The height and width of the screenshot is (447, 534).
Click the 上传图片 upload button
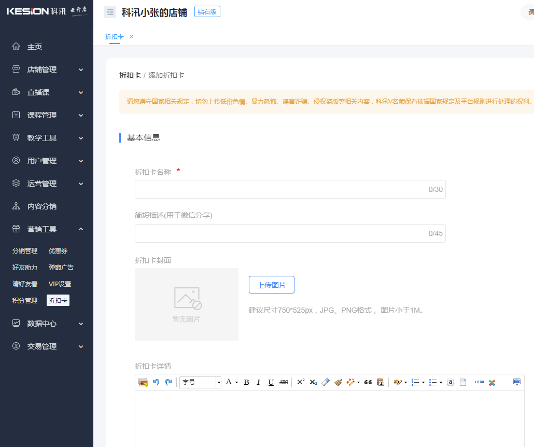(272, 285)
